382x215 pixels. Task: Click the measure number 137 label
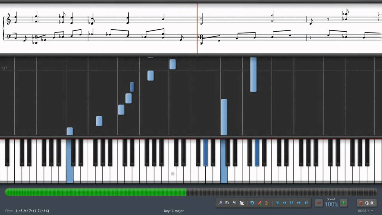coord(4,68)
